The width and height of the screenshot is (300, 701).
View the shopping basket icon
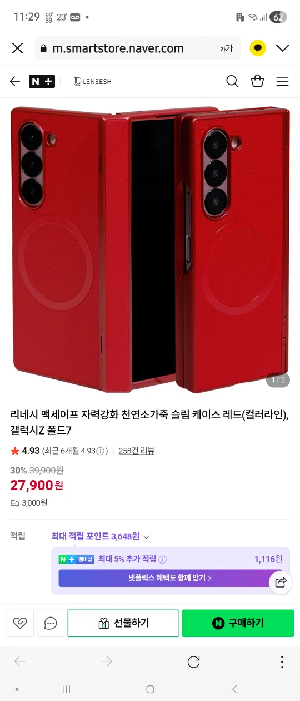257,81
